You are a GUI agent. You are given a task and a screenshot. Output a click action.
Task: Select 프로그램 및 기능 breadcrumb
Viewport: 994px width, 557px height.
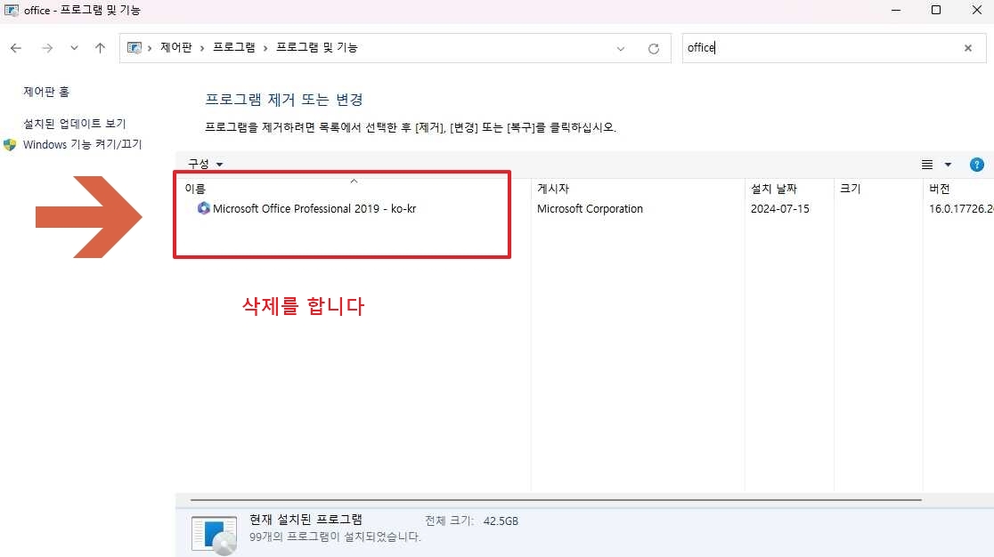coord(317,47)
